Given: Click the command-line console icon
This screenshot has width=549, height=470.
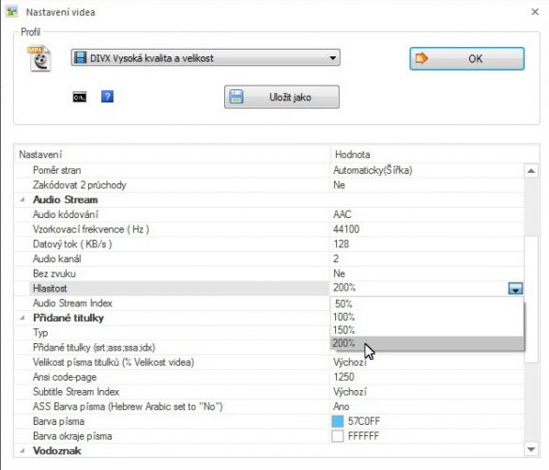Looking at the screenshot, I should click(80, 97).
